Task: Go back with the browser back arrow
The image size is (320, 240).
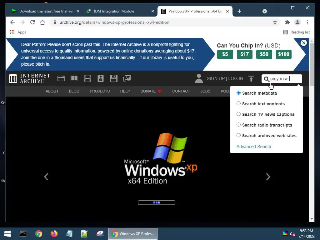Action: click(x=12, y=22)
